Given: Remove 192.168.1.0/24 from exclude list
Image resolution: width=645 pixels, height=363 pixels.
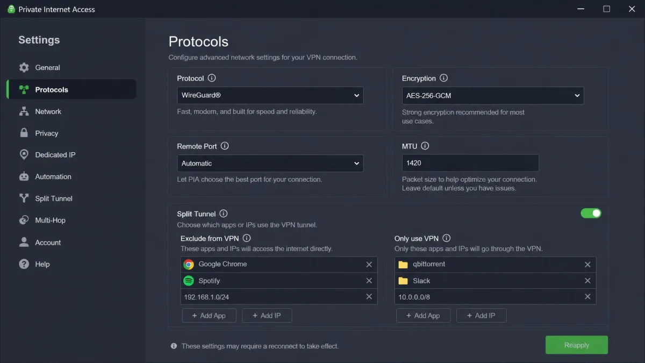Looking at the screenshot, I should coord(369,297).
